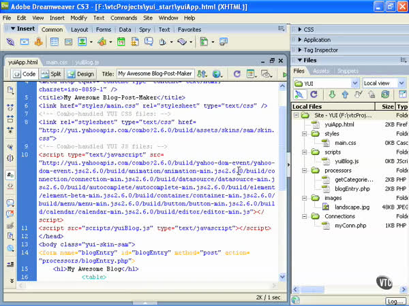This screenshot has height=306, width=409.
Task: Switch to Design view
Action: point(80,73)
